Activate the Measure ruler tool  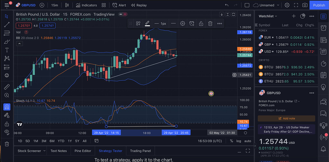(x=7, y=87)
